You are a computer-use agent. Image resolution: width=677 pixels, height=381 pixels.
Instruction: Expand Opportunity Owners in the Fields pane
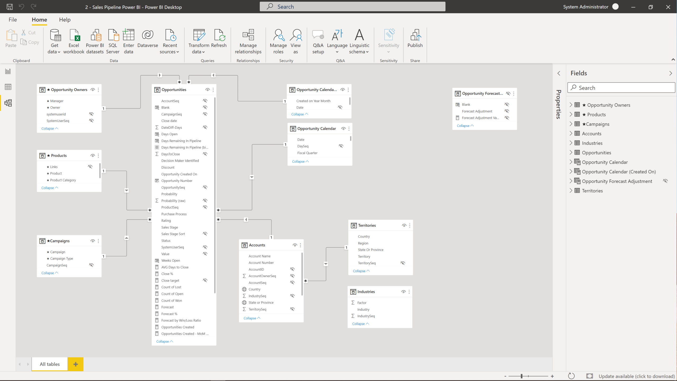pyautogui.click(x=571, y=105)
